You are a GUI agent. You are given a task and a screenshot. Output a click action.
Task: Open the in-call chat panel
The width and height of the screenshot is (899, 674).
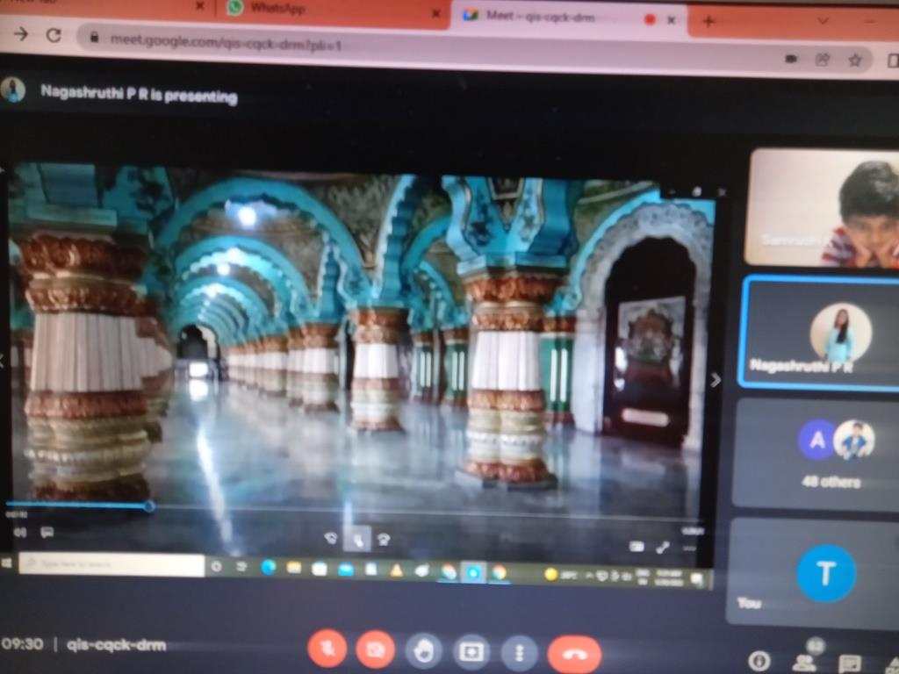pyautogui.click(x=849, y=663)
